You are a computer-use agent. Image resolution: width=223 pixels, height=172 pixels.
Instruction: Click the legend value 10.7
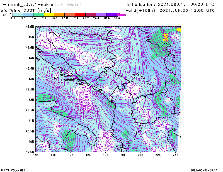(x=54, y=18)
